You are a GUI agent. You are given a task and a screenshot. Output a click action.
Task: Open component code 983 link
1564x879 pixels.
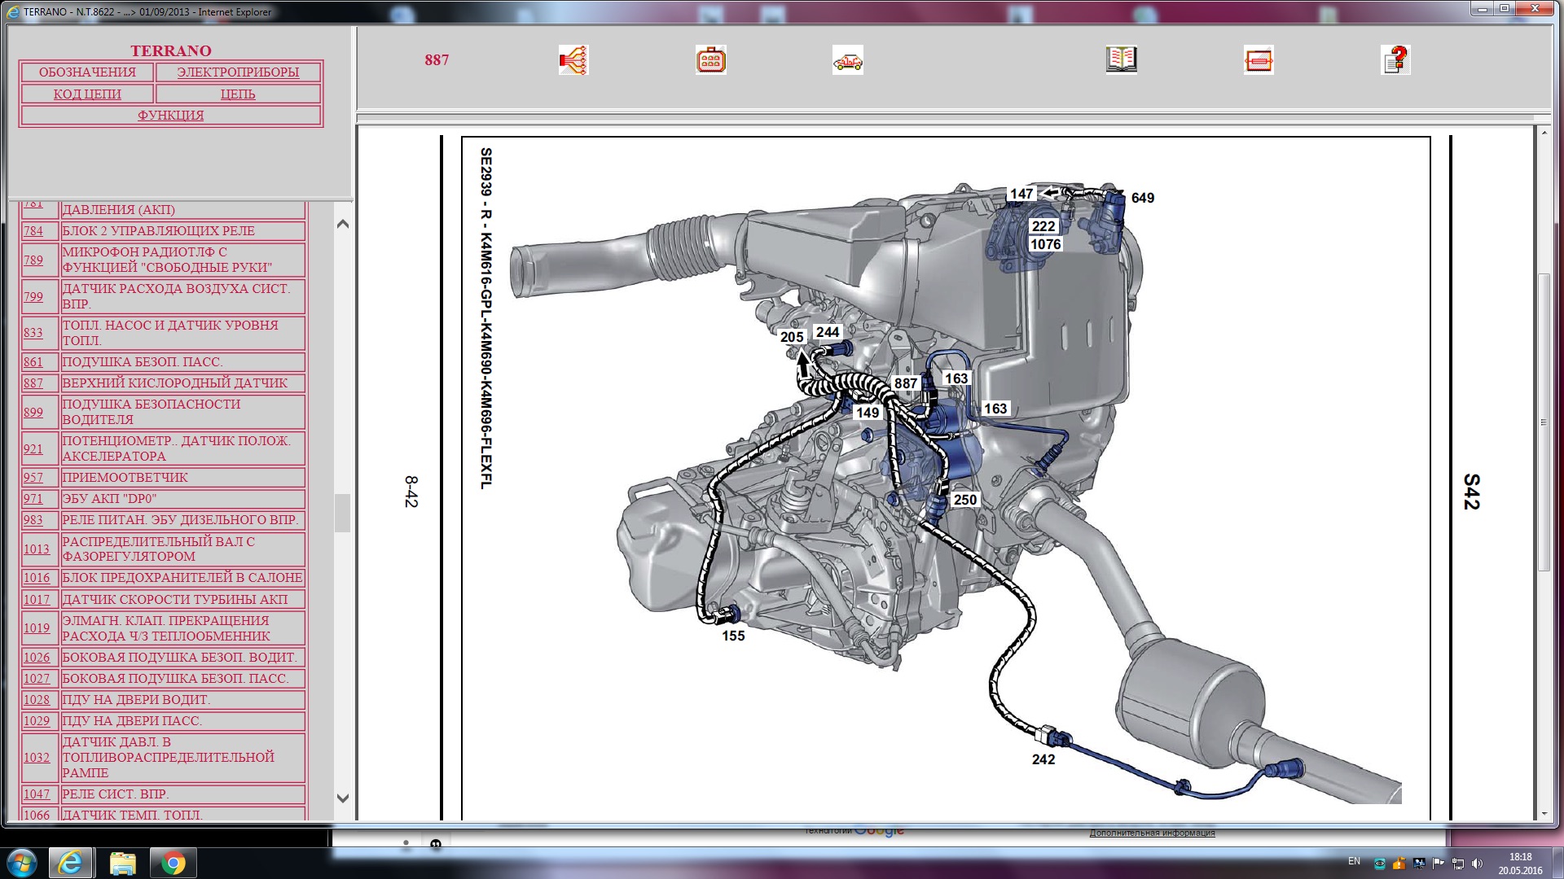click(33, 520)
